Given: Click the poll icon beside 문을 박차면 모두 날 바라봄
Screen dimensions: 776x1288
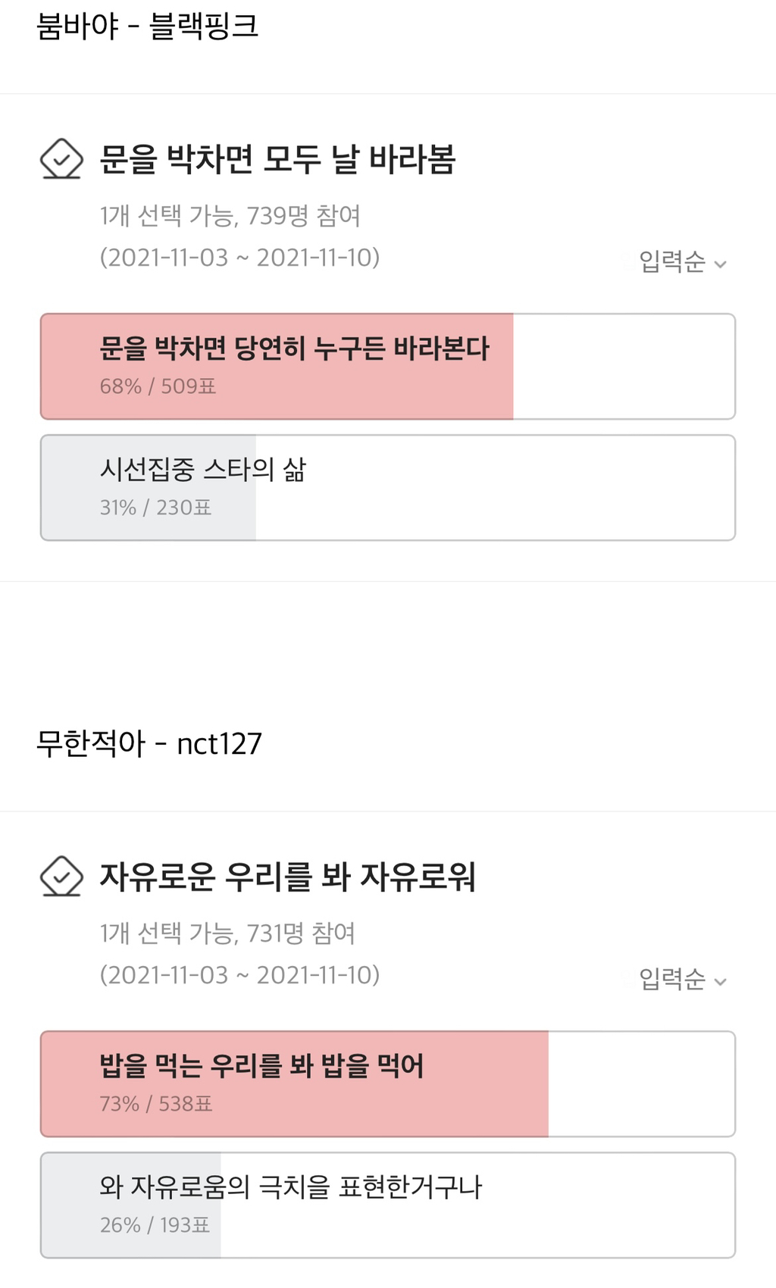Looking at the screenshot, I should click(61, 159).
